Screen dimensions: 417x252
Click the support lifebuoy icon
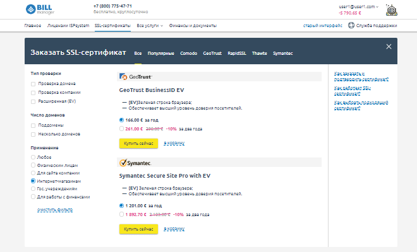(351, 25)
